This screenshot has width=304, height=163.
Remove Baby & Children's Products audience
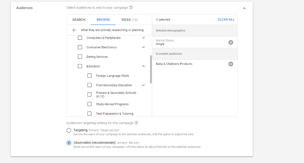tap(231, 64)
